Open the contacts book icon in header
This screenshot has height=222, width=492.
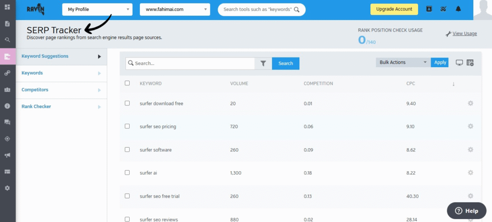(x=430, y=9)
